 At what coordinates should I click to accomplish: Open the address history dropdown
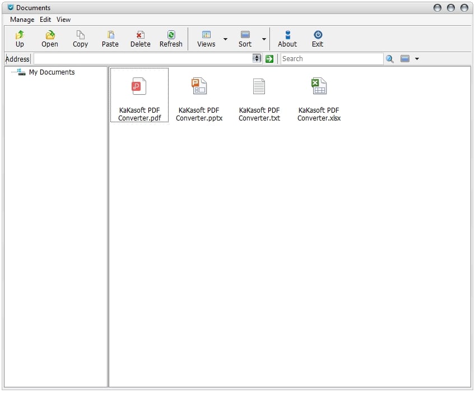click(x=257, y=58)
